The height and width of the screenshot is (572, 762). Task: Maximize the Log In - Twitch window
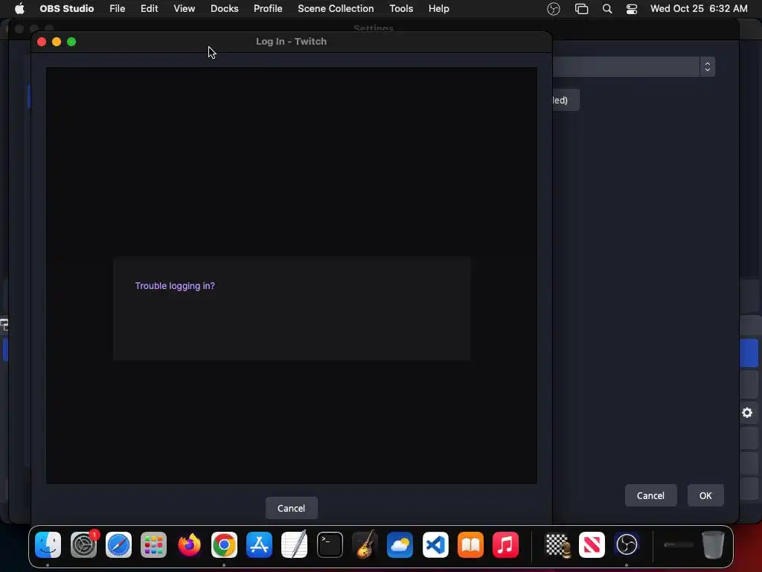[x=71, y=42]
